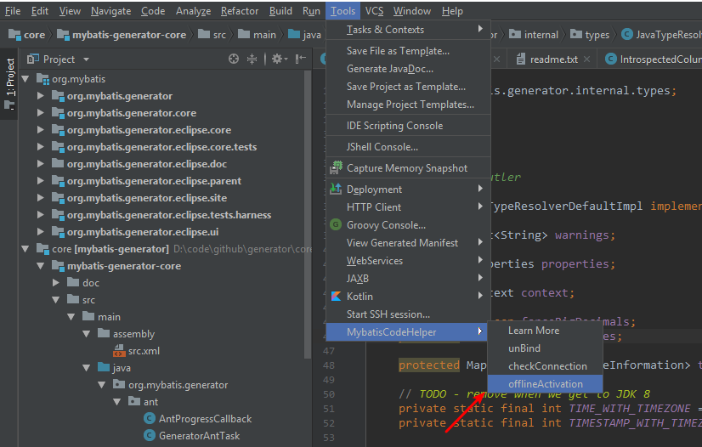Expand the doc folder node
This screenshot has width=702, height=447.
click(x=56, y=283)
